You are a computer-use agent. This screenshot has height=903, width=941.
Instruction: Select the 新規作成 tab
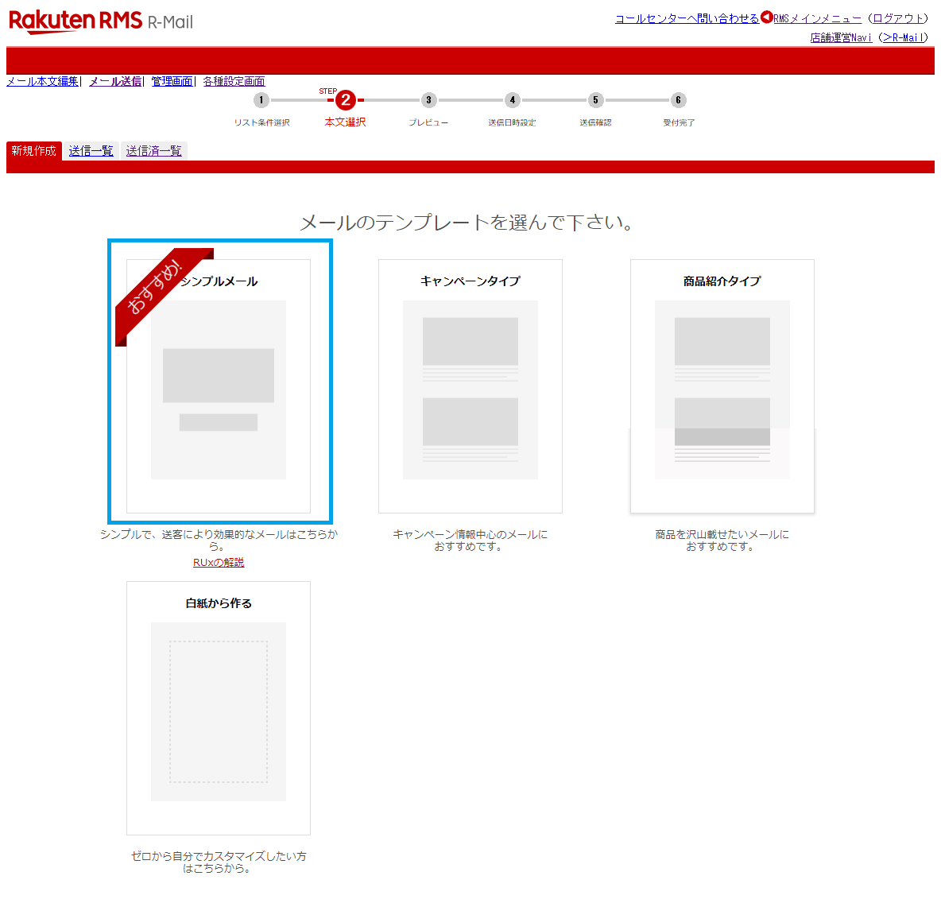click(34, 151)
